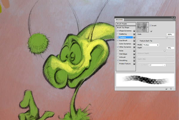Turn on the Noise checkbox

(118, 51)
